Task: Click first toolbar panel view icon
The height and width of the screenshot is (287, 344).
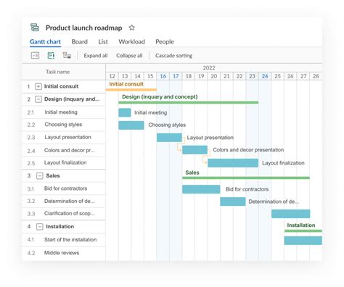Action: pos(35,56)
